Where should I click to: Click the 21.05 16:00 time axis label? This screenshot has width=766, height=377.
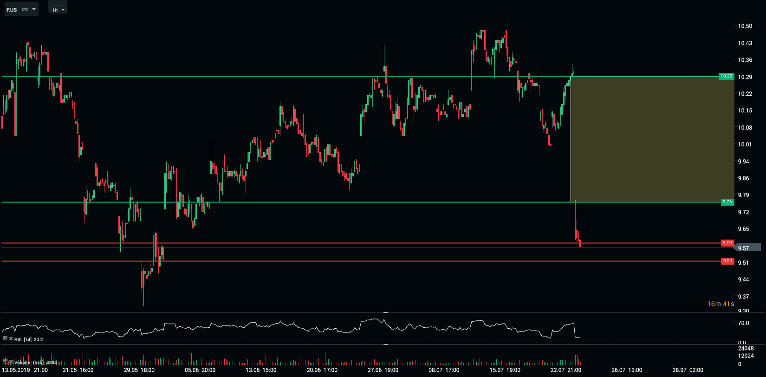pyautogui.click(x=78, y=370)
